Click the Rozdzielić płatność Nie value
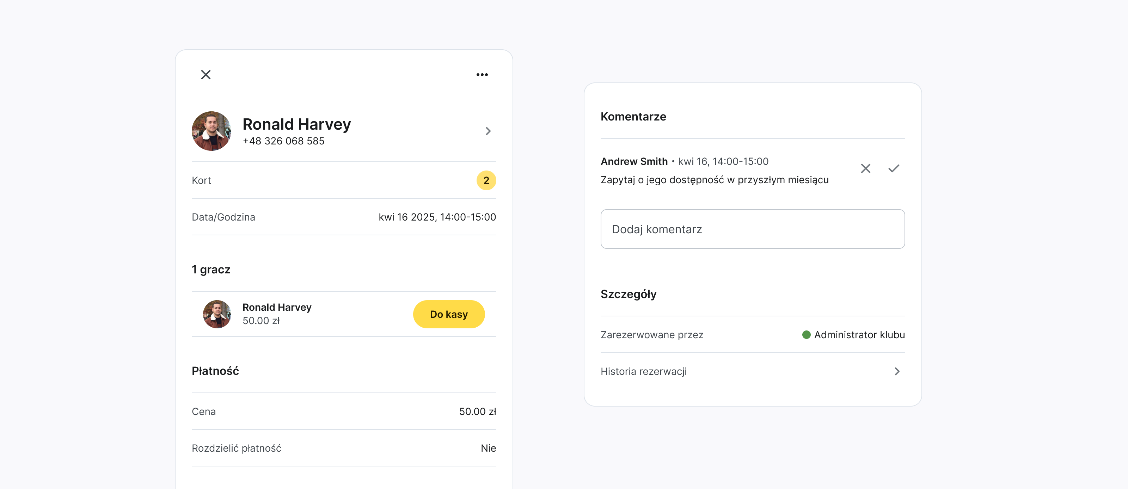 click(x=488, y=448)
